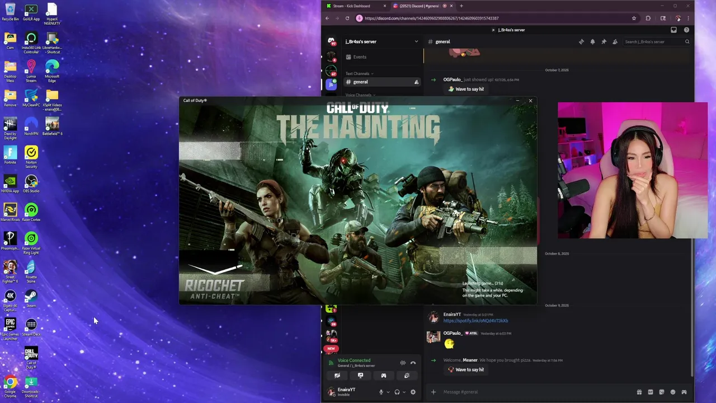This screenshot has width=716, height=403.
Task: Launch Steam desktop shortcut
Action: (31, 299)
